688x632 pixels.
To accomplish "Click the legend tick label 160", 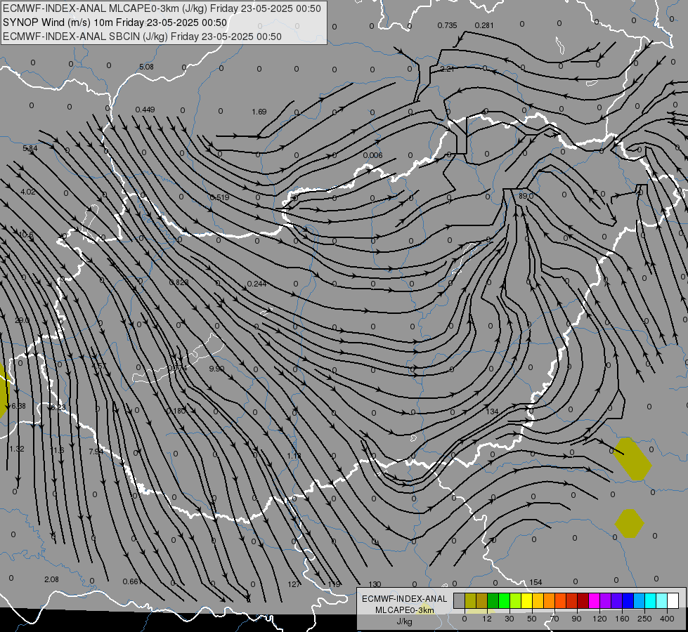I will click(622, 619).
